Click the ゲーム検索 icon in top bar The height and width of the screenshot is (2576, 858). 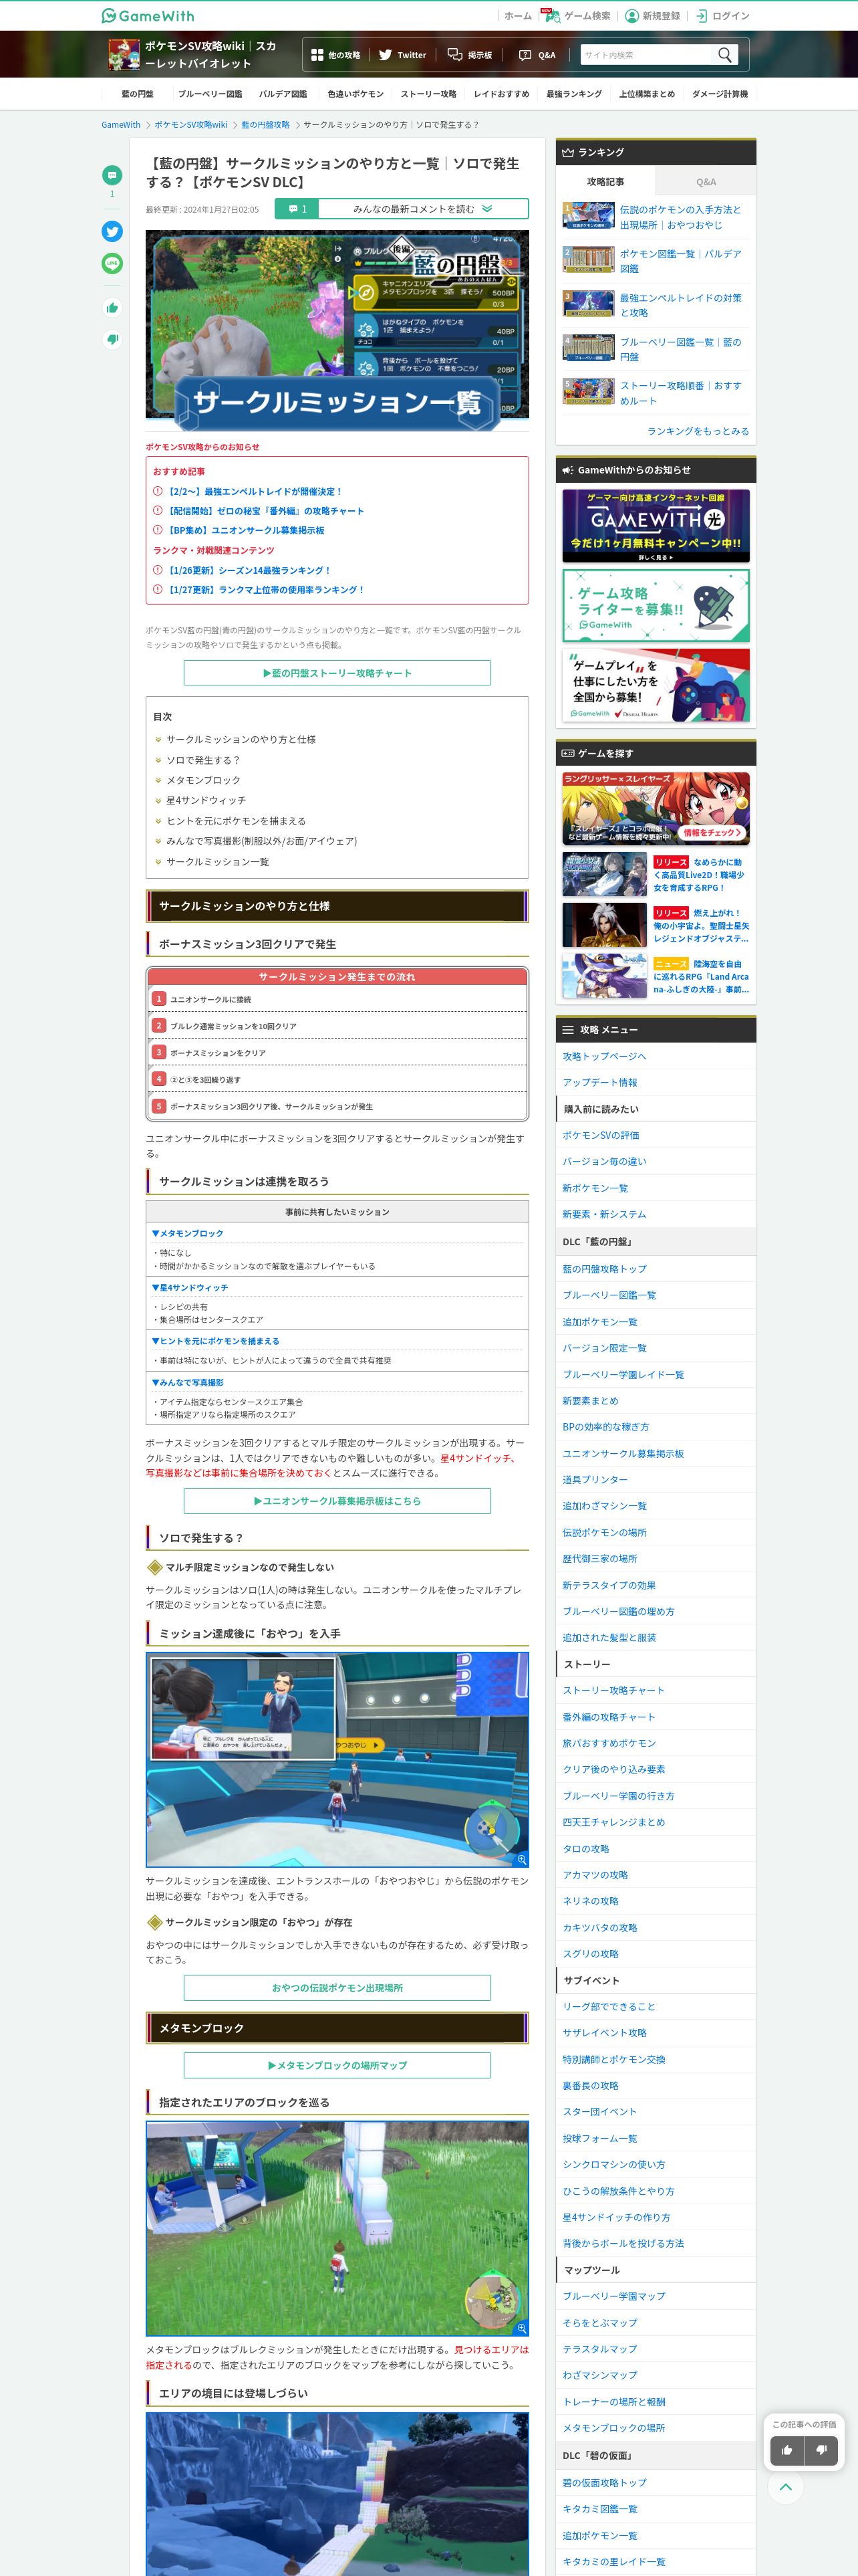coord(553,16)
